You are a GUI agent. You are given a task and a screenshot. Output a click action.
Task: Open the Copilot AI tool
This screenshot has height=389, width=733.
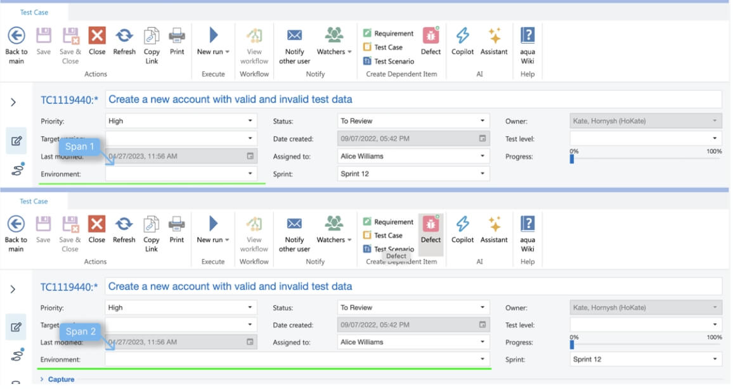pyautogui.click(x=462, y=42)
